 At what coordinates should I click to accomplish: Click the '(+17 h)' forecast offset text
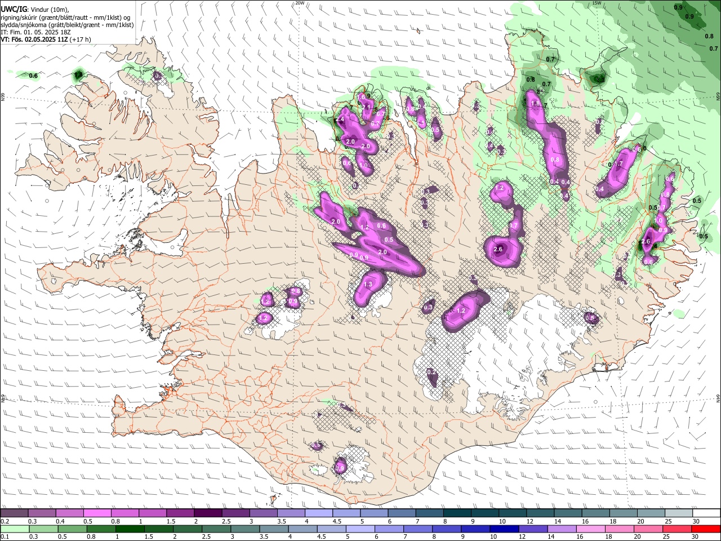click(81, 39)
